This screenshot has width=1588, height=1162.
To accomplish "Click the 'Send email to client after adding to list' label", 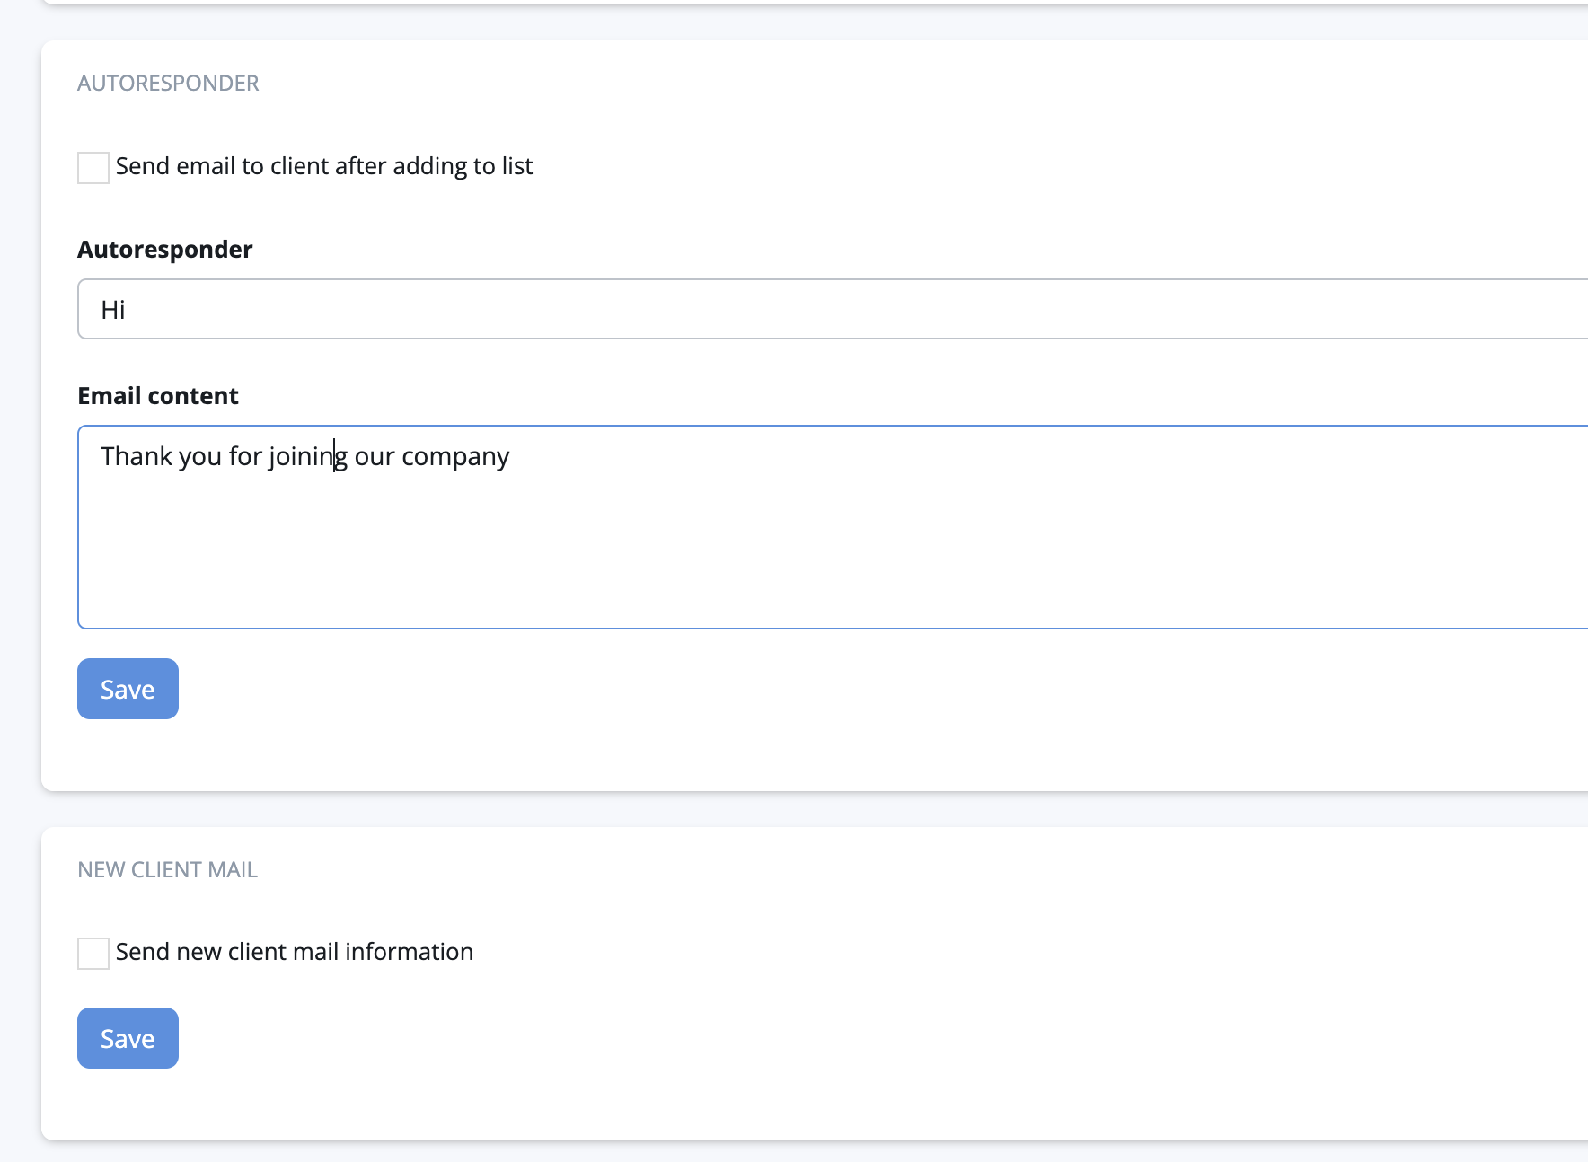I will 323,166.
